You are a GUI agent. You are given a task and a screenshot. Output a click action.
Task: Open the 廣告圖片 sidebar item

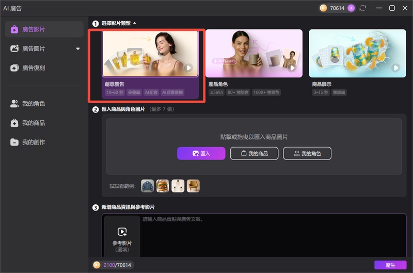tap(44, 49)
